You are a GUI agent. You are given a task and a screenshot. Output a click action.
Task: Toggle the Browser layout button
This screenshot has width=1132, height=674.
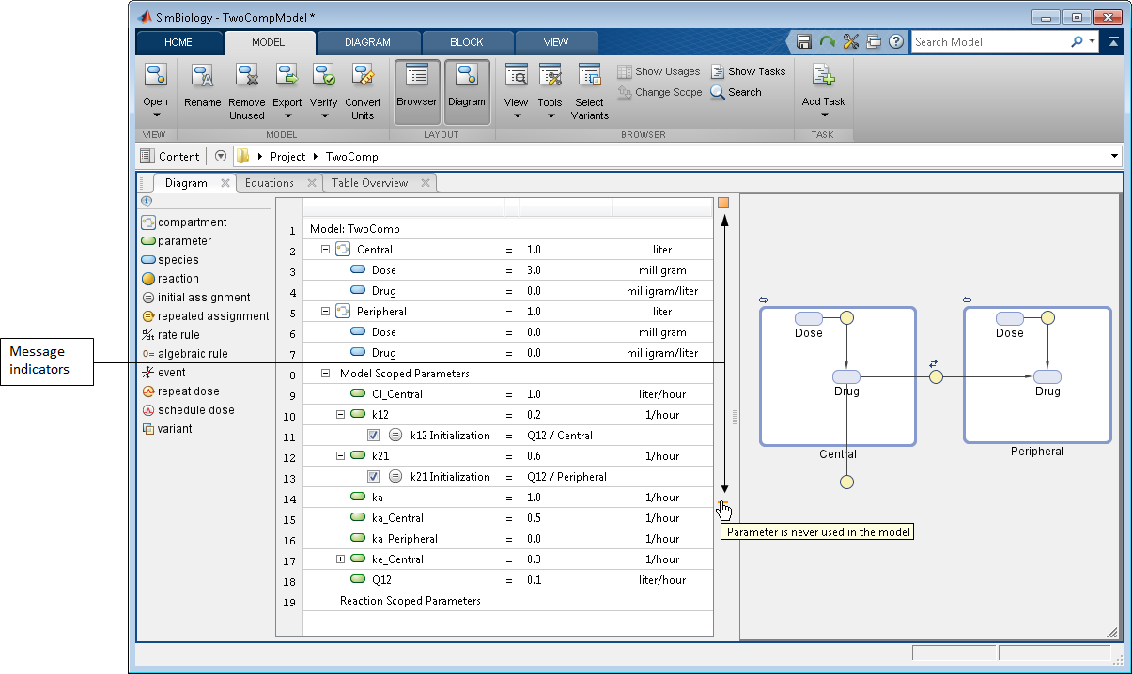click(416, 92)
